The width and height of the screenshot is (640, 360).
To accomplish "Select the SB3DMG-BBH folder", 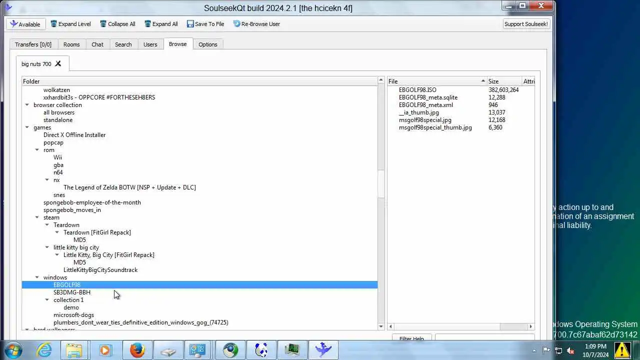I will [x=72, y=292].
